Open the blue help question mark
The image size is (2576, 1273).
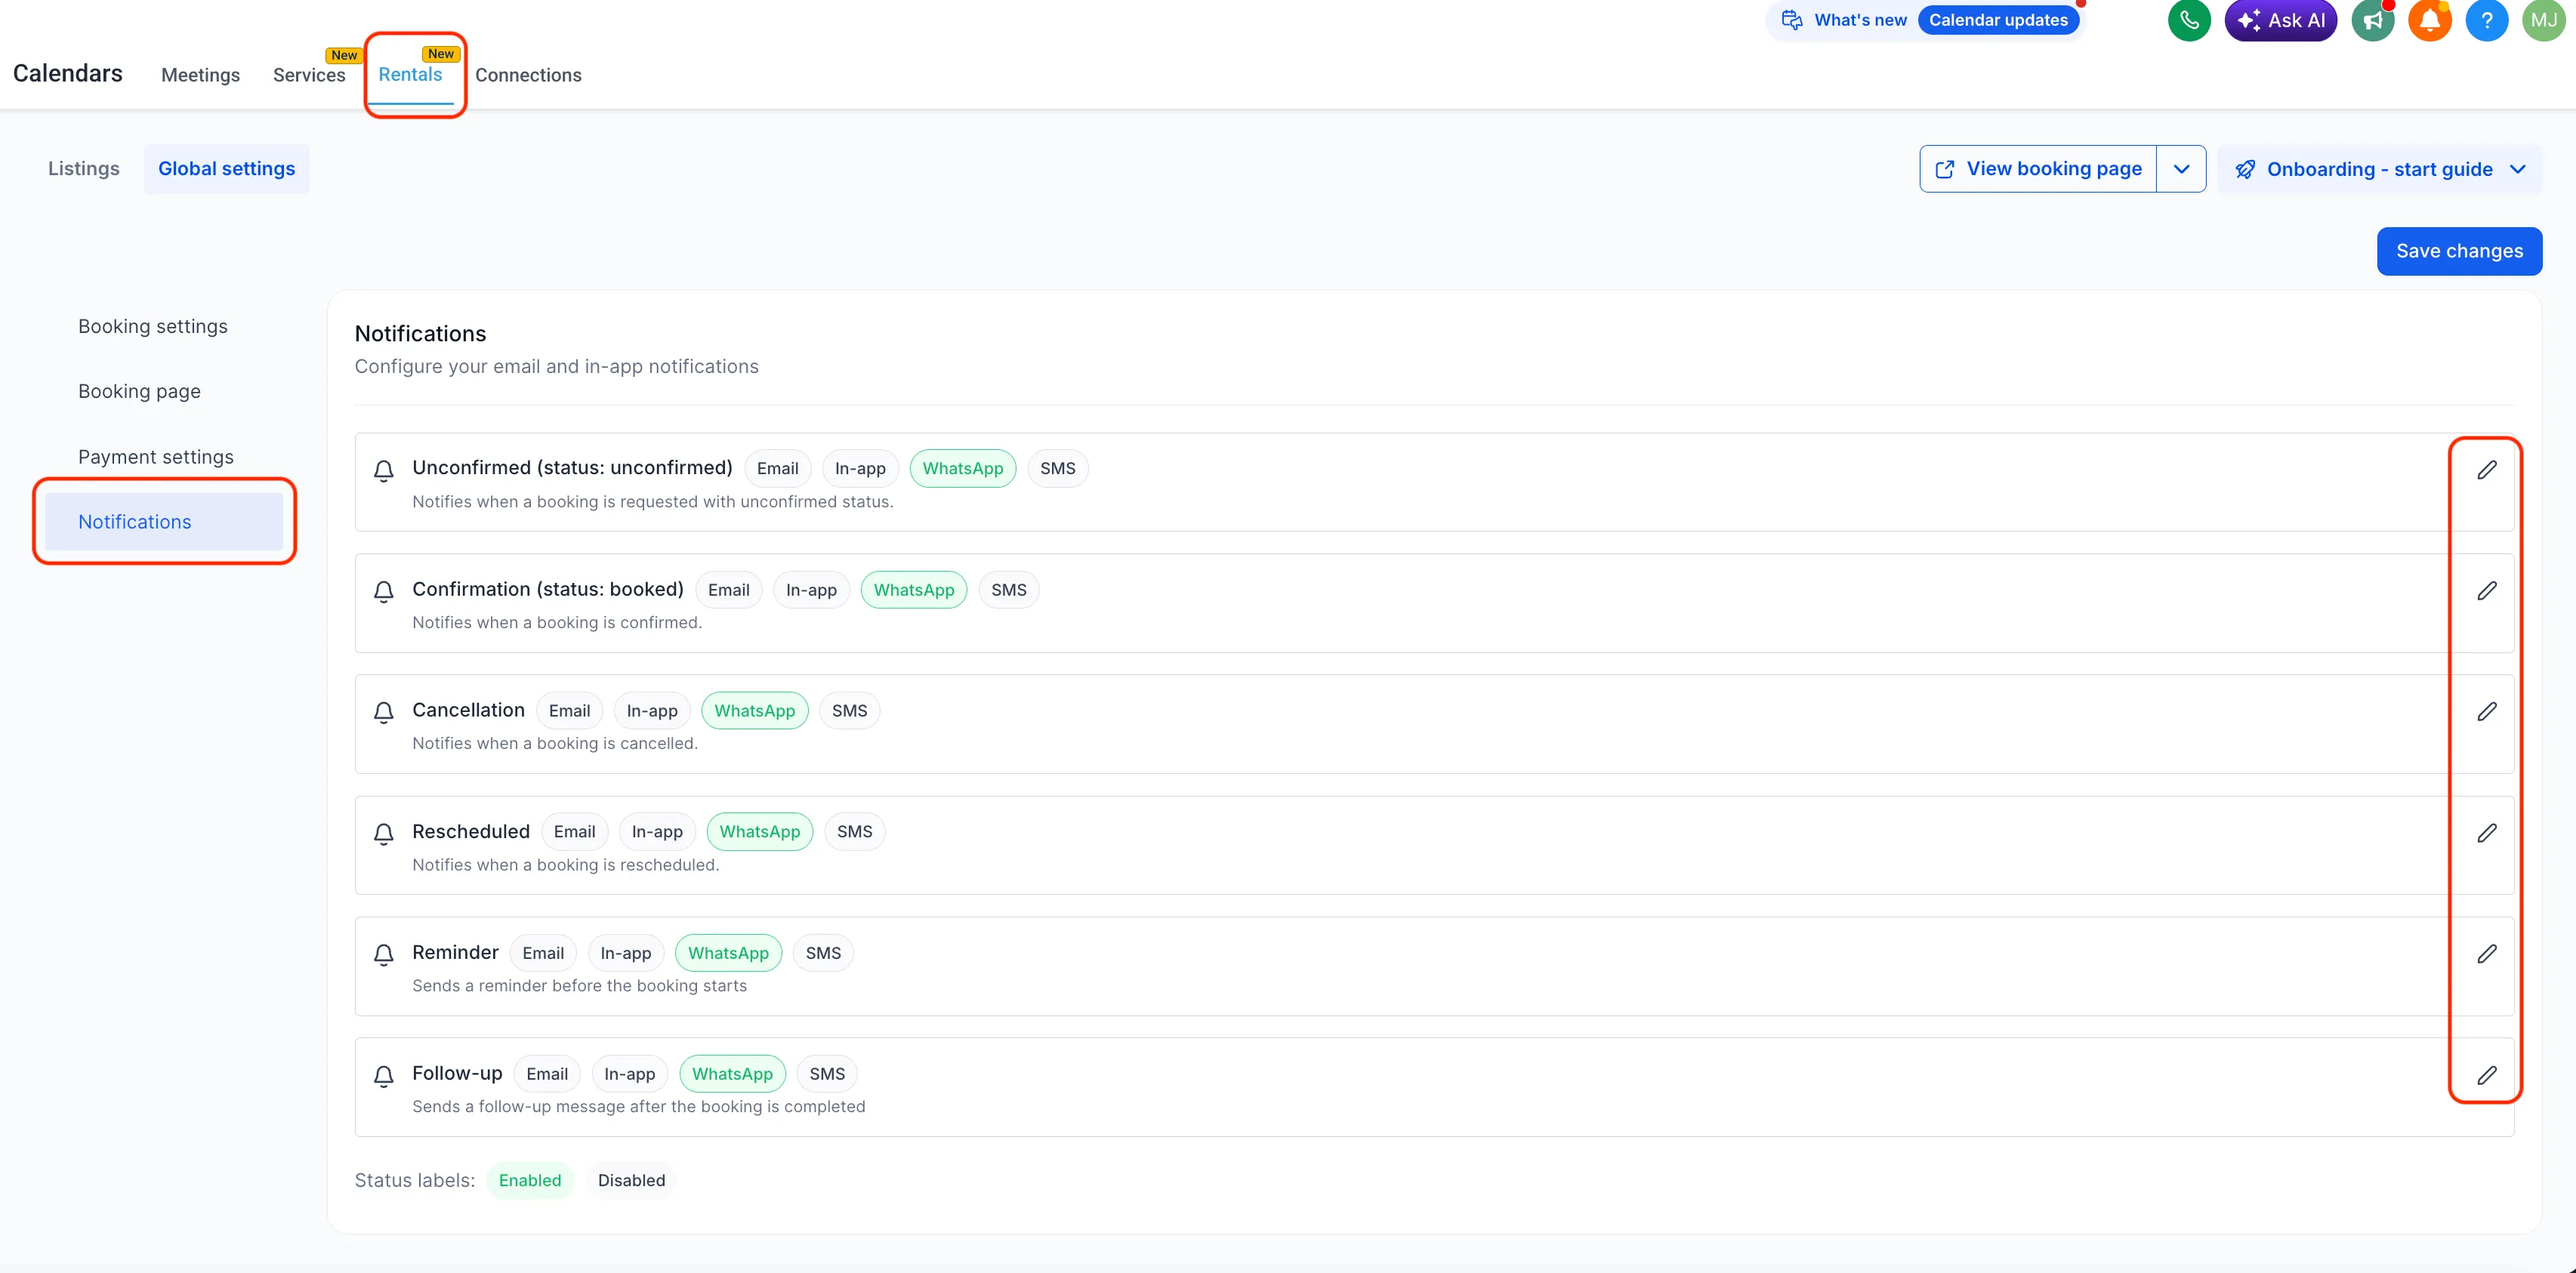click(2486, 20)
